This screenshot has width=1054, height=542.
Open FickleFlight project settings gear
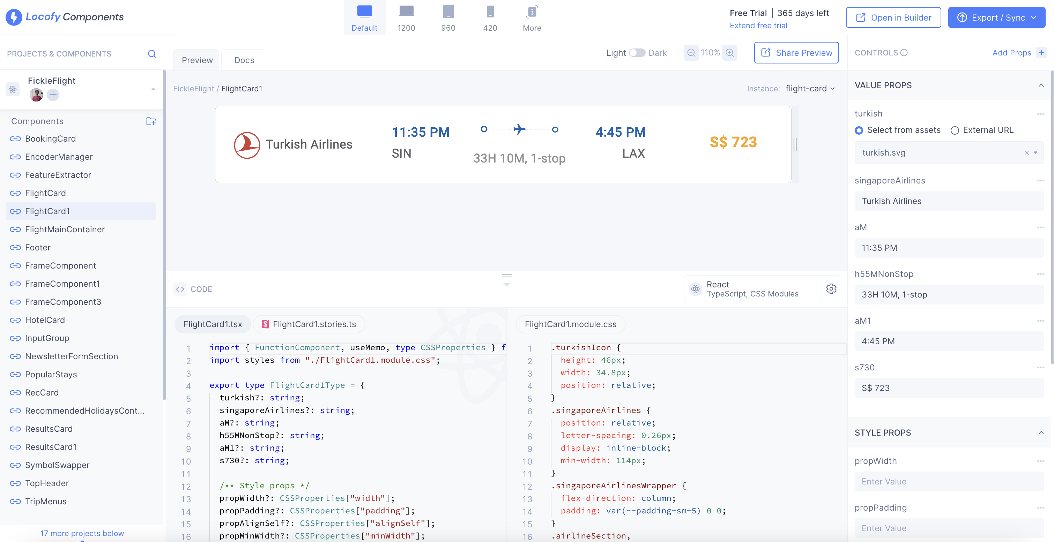(x=12, y=89)
